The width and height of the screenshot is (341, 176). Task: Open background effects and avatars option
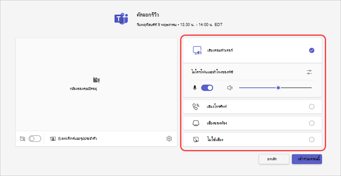73,138
